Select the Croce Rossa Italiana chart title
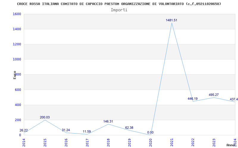 pos(119,4)
